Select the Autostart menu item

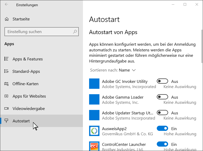pos(42,121)
